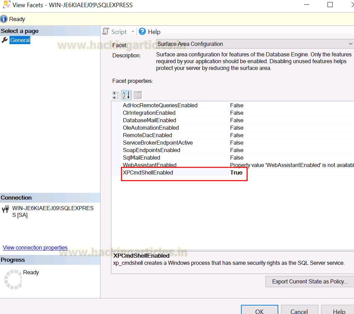Minimize the View Facets window

pos(306,5)
